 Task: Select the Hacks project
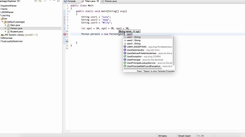click(x=4, y=9)
